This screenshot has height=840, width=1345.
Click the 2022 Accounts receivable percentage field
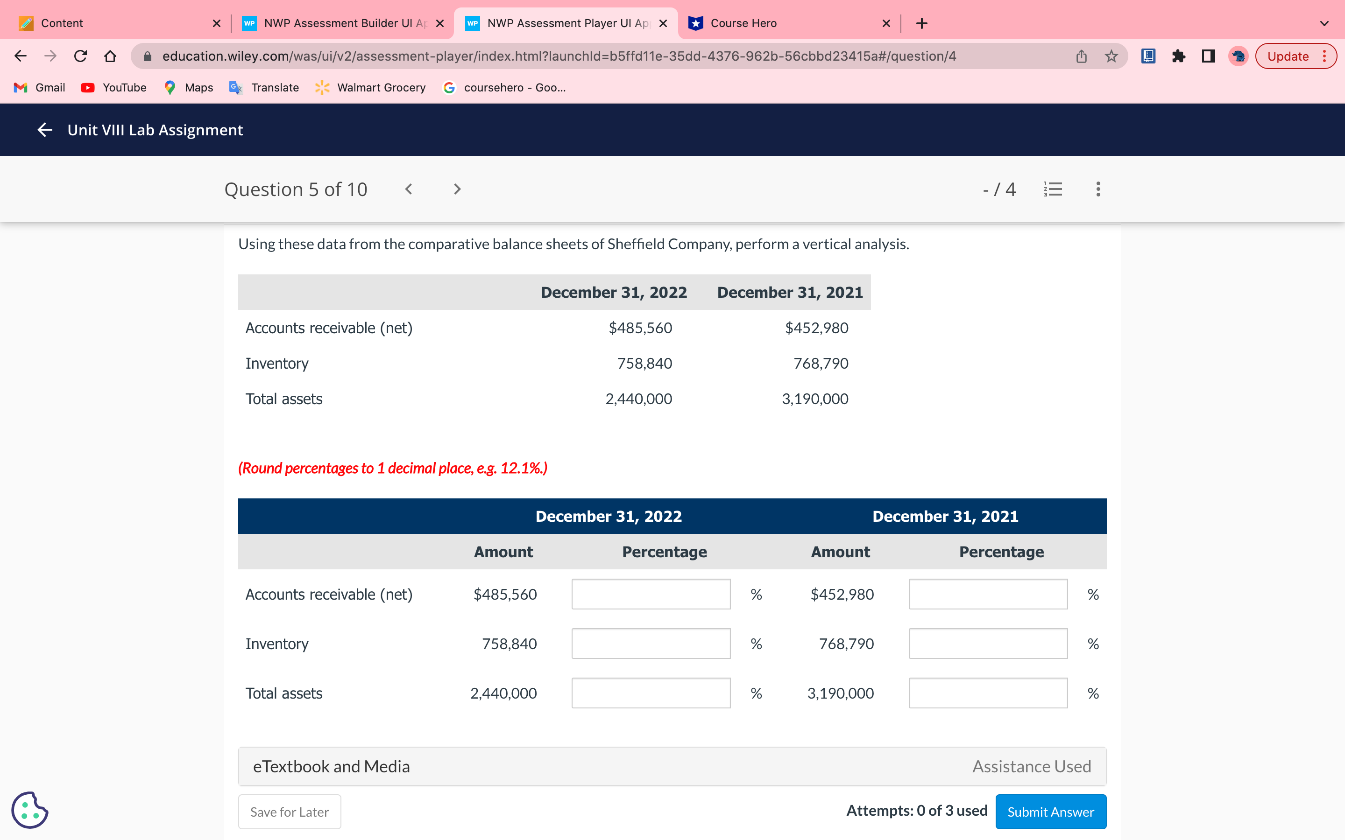(x=651, y=594)
